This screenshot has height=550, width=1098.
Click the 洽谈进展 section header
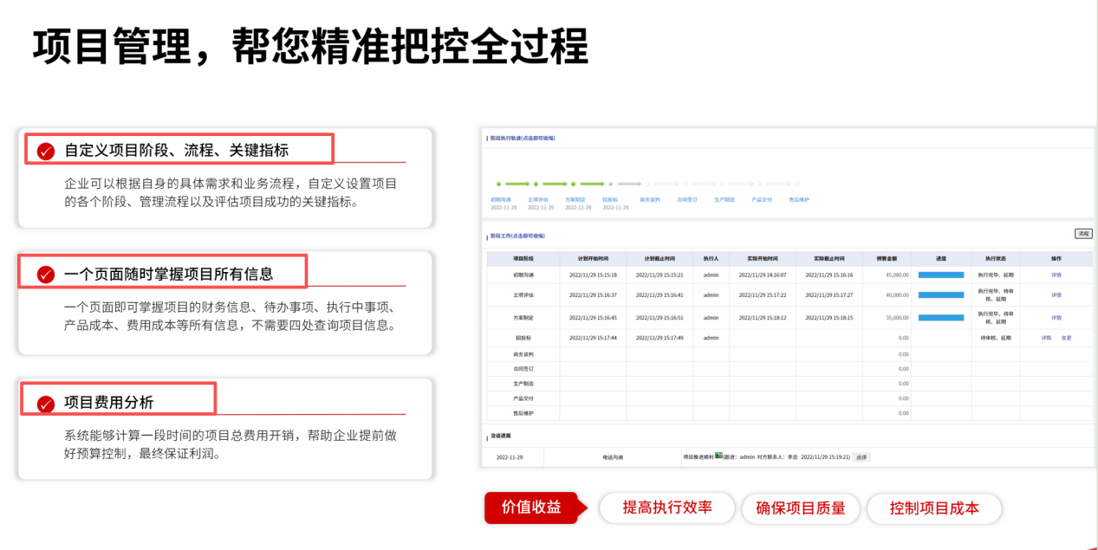point(501,435)
